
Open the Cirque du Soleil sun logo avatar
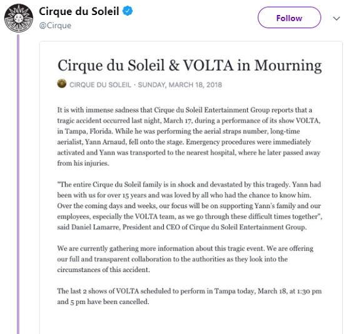point(19,18)
